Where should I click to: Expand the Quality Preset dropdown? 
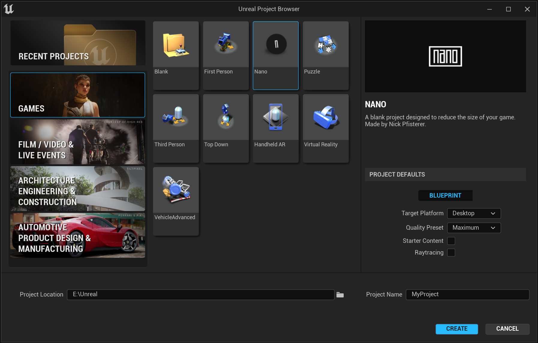coord(474,228)
